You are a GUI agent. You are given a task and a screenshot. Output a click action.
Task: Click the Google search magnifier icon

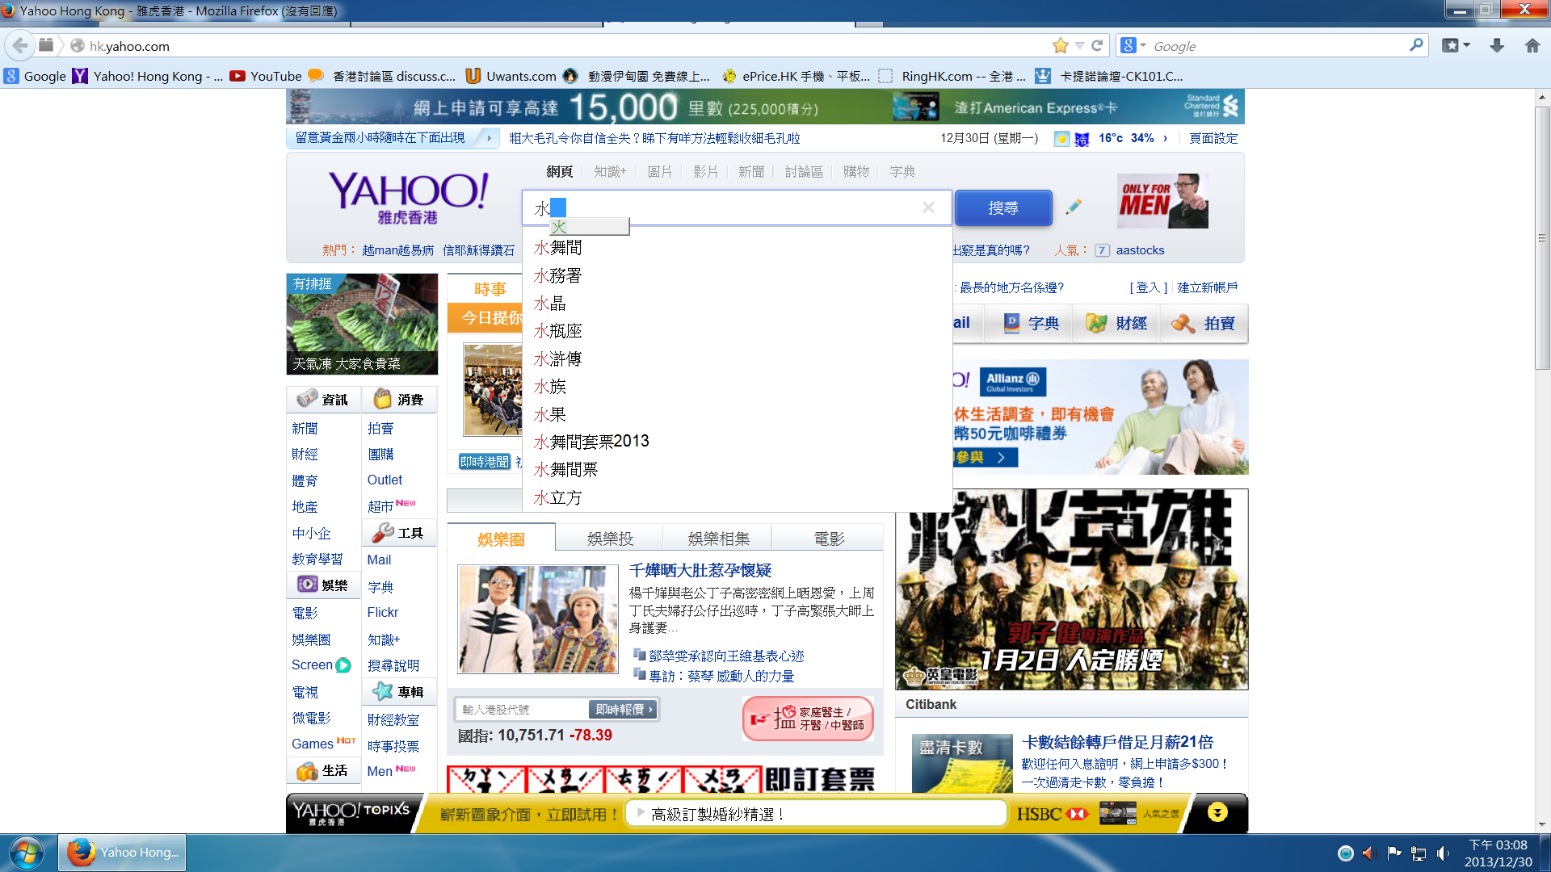coord(1416,46)
